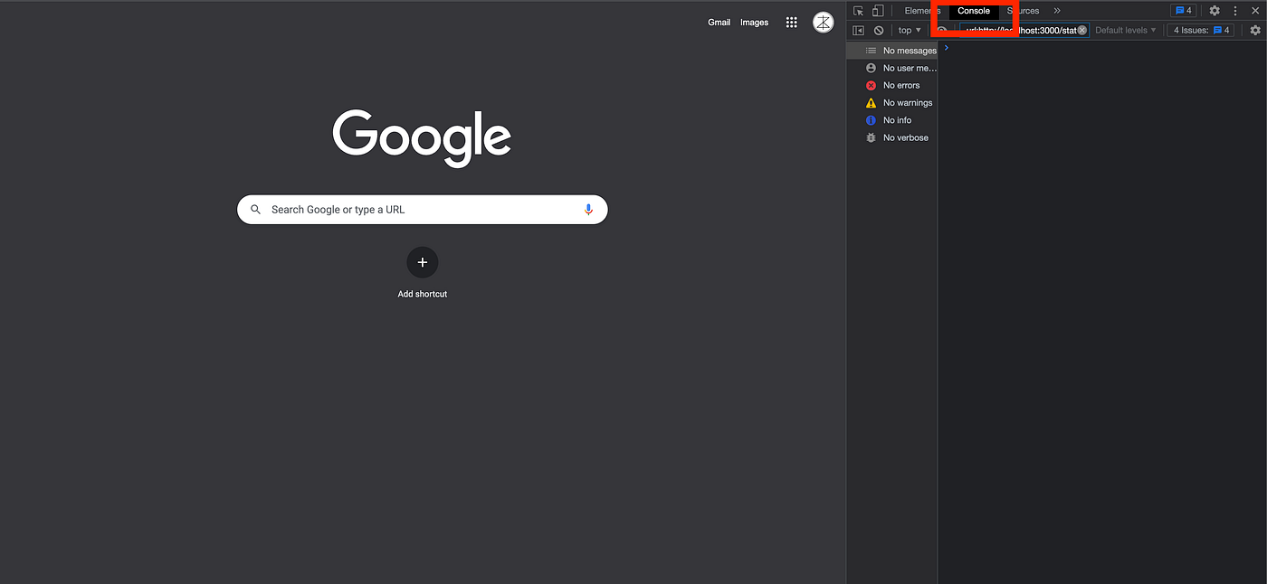Viewport: 1267px width, 584px height.
Task: Open the Default levels dropdown
Action: point(1125,30)
